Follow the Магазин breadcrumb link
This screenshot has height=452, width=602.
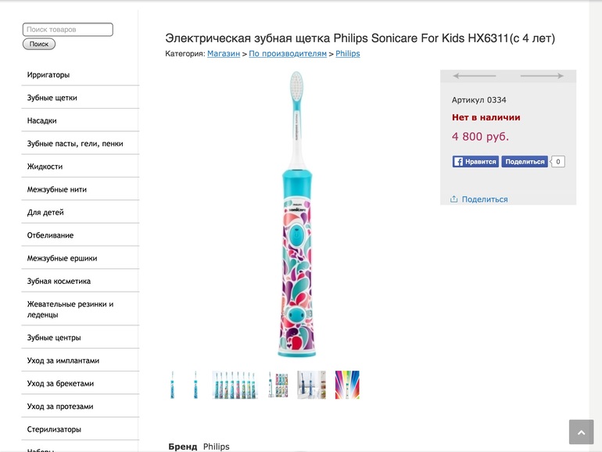[x=224, y=54]
